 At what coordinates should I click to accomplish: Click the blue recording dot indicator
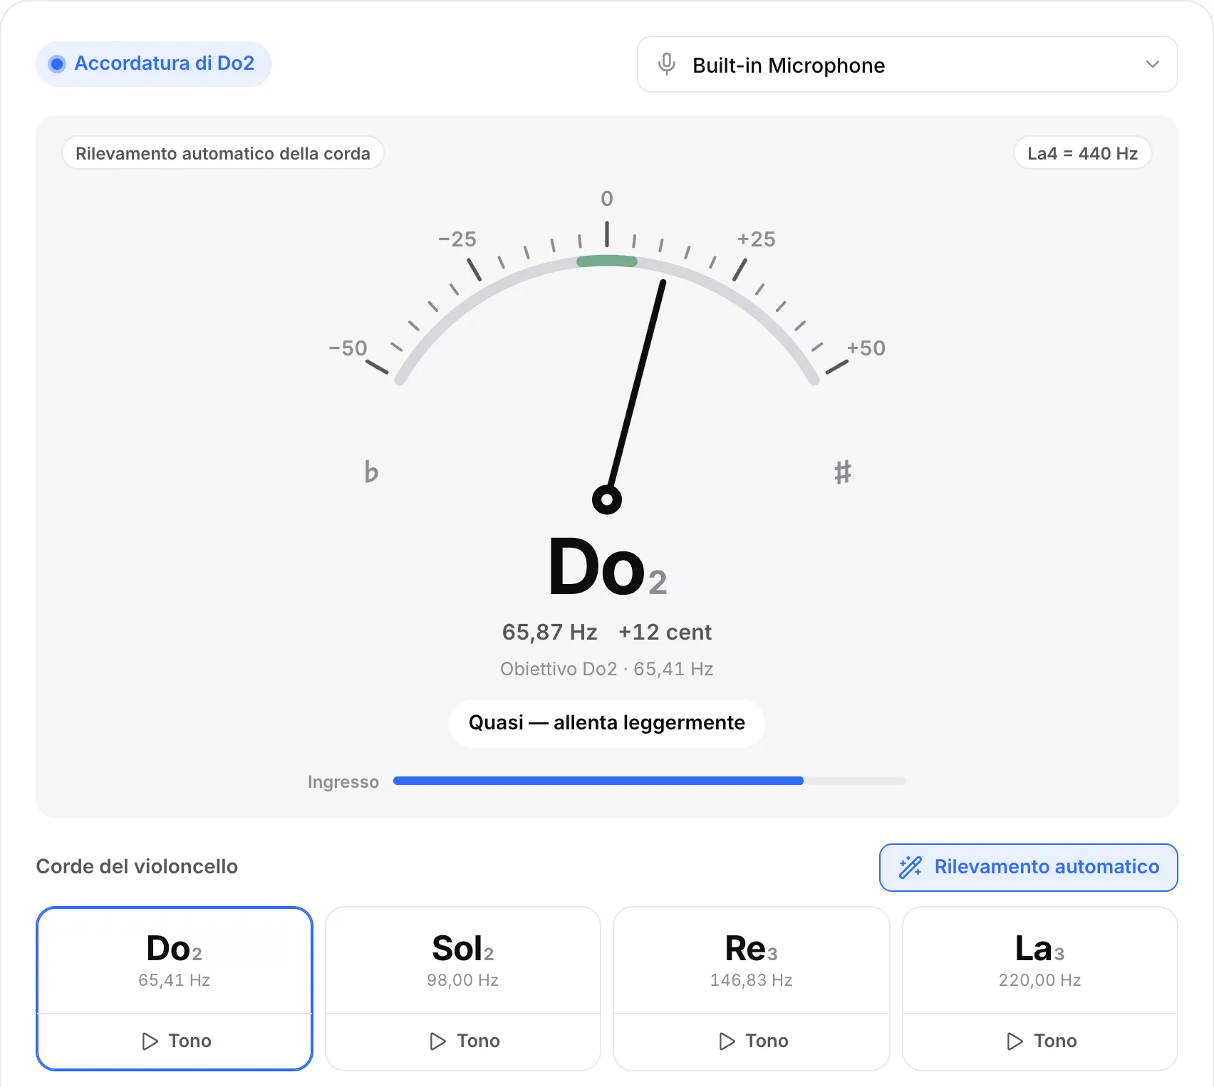[x=57, y=64]
